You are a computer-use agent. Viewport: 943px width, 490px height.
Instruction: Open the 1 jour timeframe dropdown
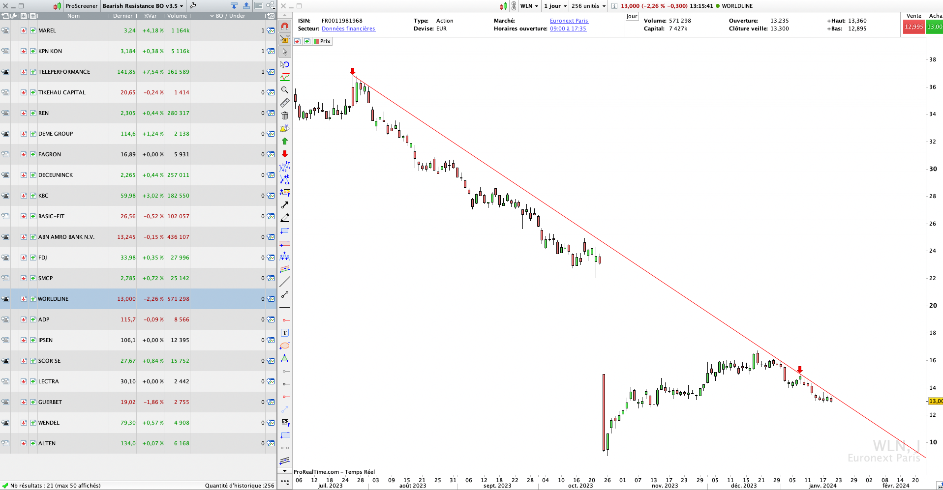pyautogui.click(x=555, y=6)
